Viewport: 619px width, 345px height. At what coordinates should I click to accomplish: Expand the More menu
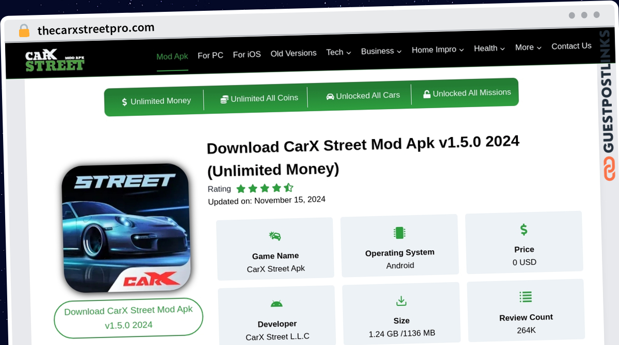pos(528,47)
